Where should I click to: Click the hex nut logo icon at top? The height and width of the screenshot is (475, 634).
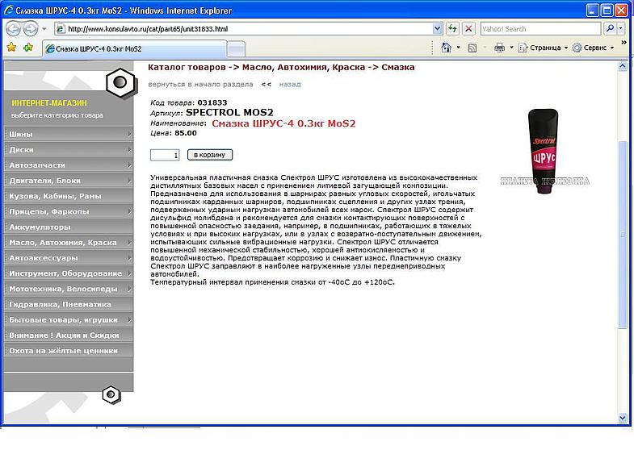[120, 83]
